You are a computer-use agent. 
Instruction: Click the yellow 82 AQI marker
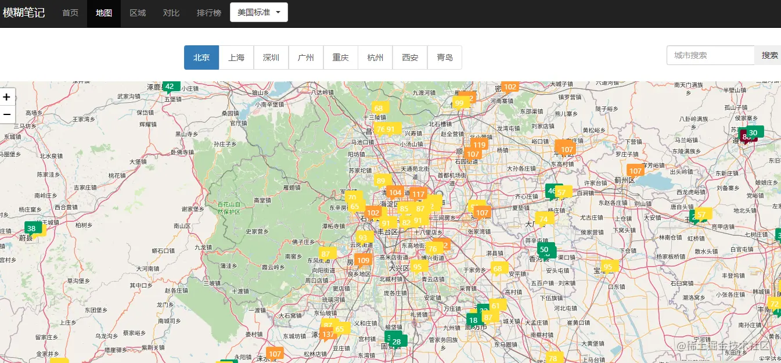coord(406,222)
